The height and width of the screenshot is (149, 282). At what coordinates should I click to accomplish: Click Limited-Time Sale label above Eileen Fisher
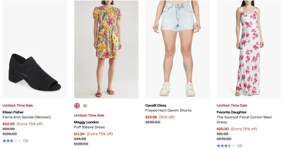pos(18,105)
